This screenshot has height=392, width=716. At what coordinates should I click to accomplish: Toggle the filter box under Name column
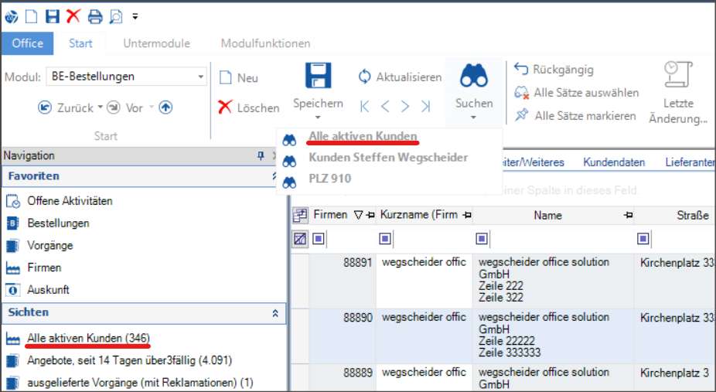483,239
